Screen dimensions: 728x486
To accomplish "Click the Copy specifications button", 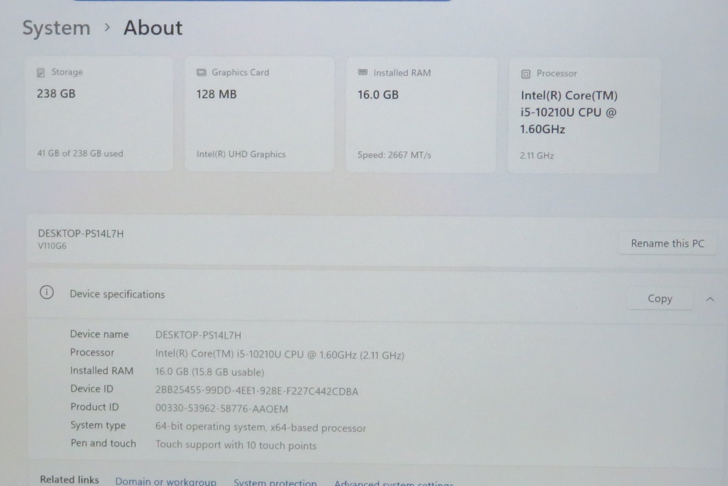I will (x=660, y=299).
